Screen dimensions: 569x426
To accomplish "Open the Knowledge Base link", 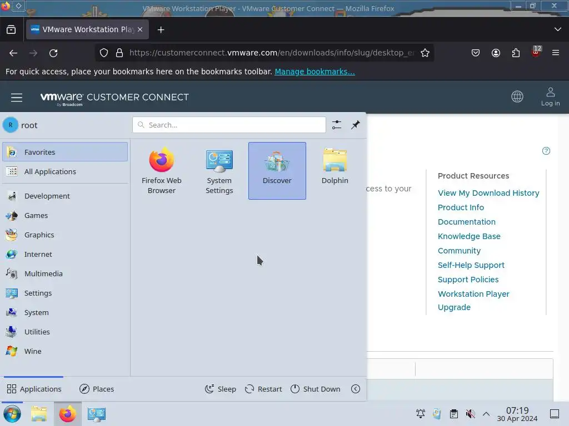I will [469, 236].
